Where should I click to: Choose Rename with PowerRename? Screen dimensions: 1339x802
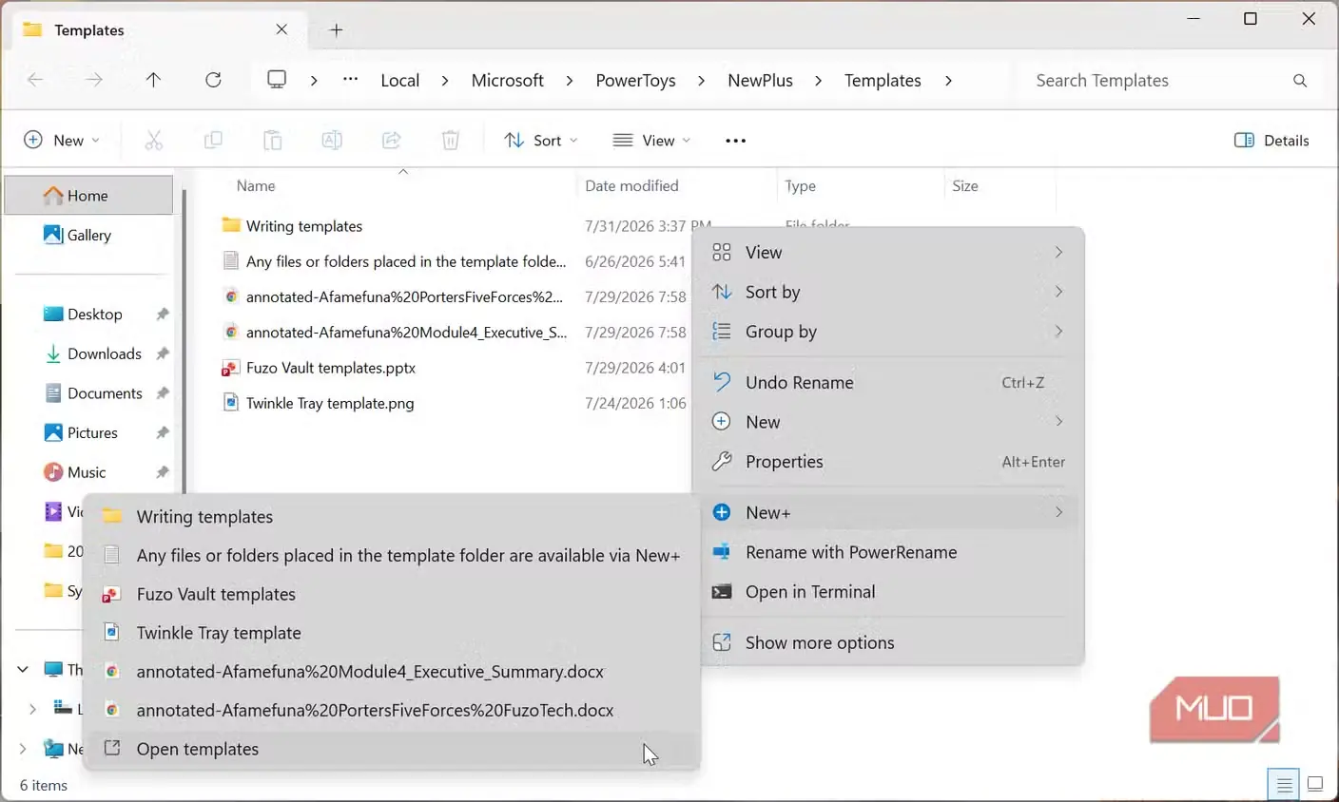point(888,553)
